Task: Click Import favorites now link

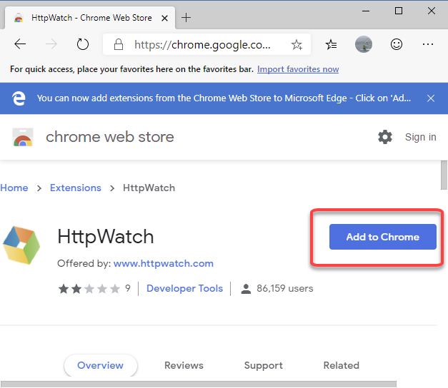Action: (298, 69)
